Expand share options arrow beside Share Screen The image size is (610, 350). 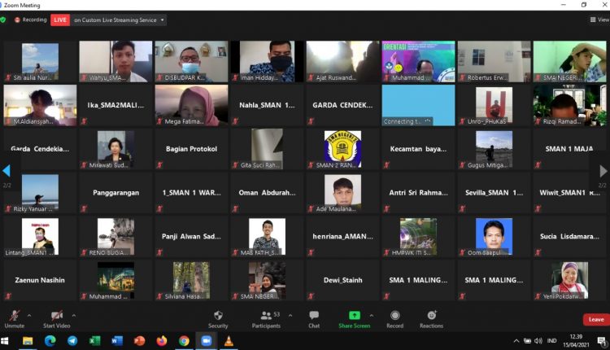pyautogui.click(x=373, y=315)
